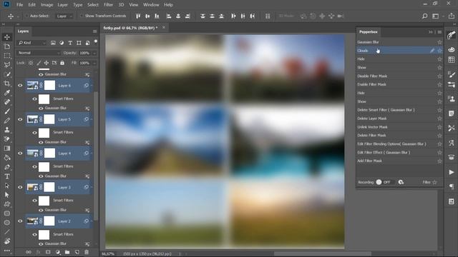This screenshot has height=257, width=458.
Task: Click Add Filter Mask in Pepperbox
Action: point(369,161)
